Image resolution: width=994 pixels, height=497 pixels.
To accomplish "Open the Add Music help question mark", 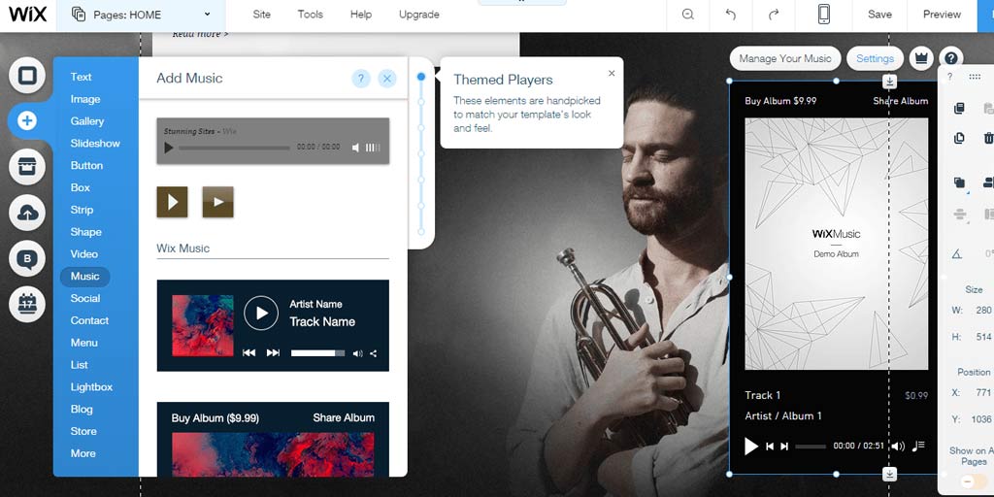I will (x=361, y=79).
